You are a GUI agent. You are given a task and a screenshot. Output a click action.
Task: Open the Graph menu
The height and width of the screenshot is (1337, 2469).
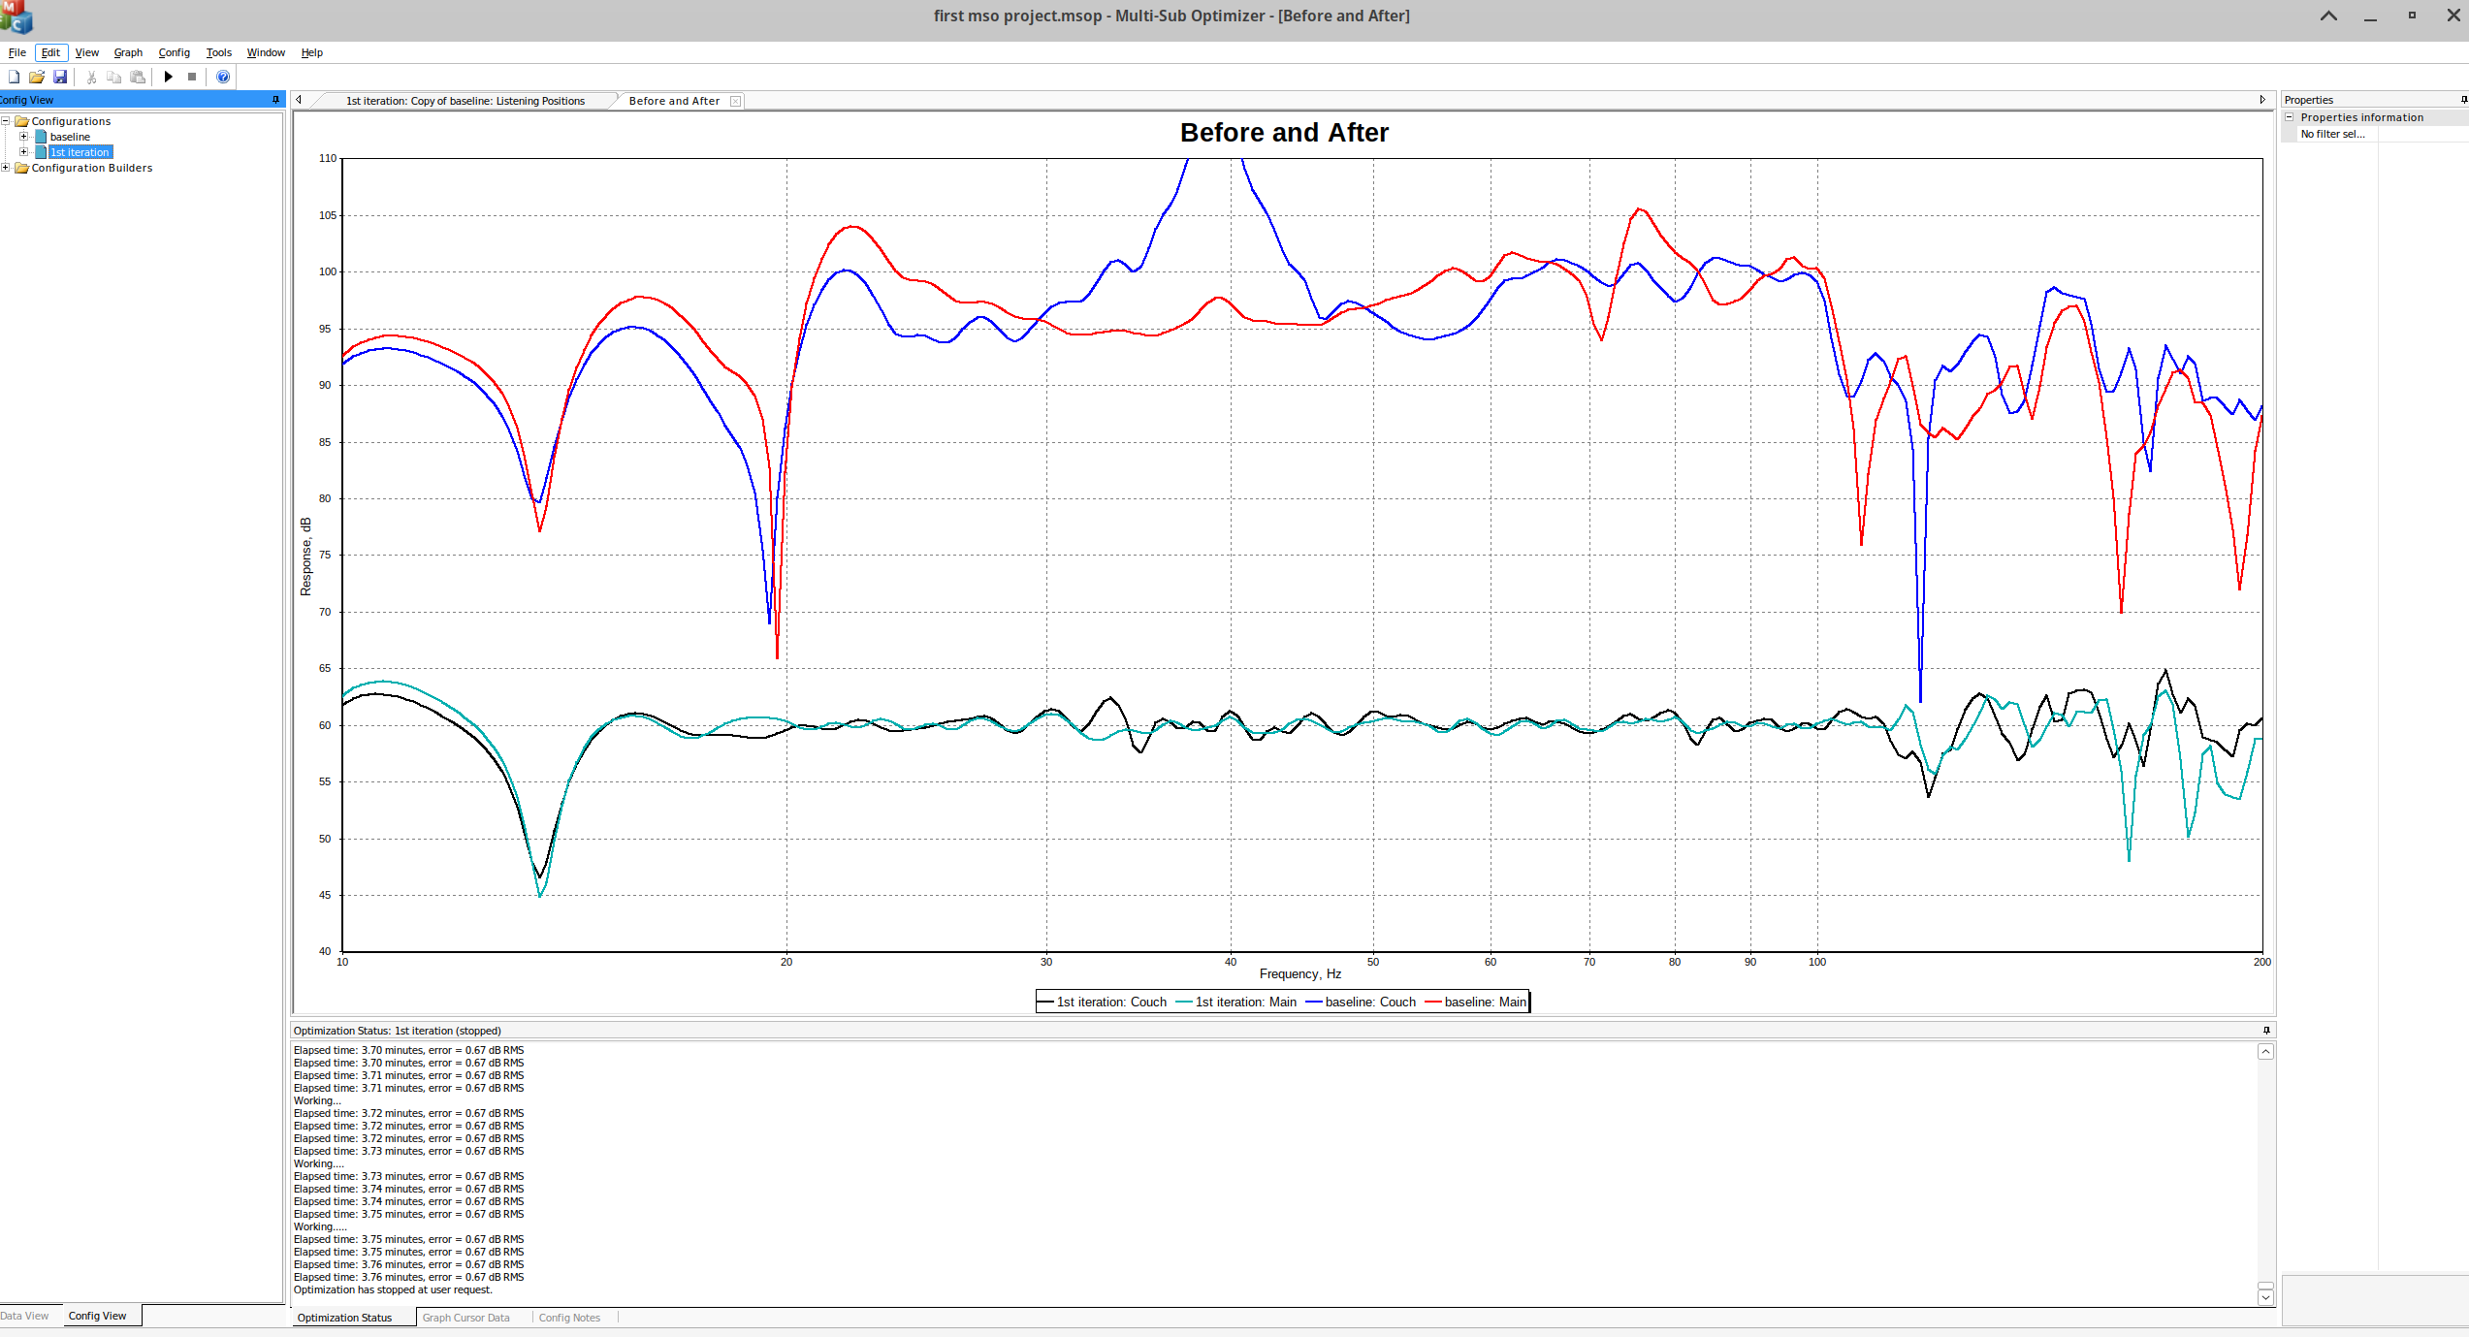[128, 52]
